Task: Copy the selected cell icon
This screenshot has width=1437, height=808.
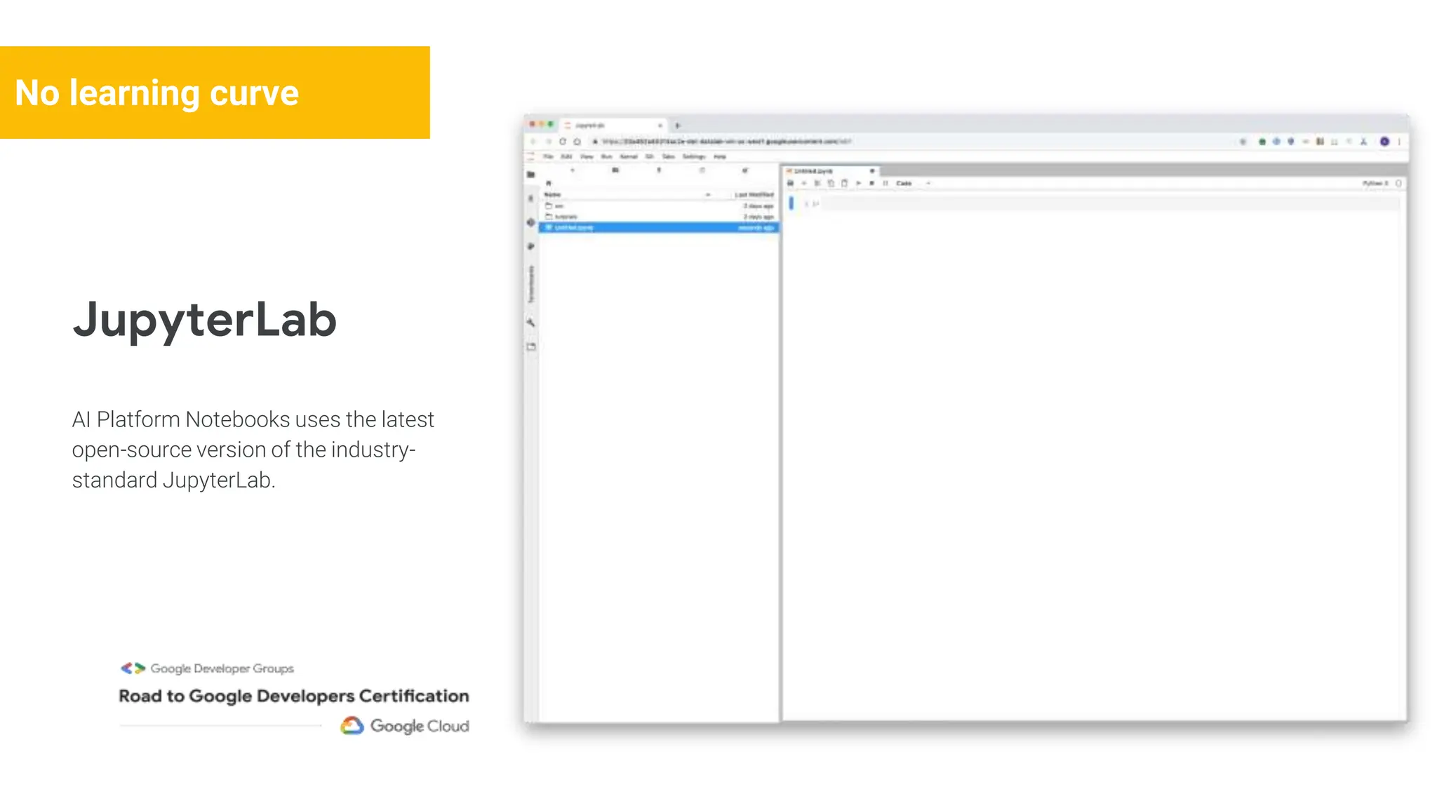Action: pyautogui.click(x=831, y=183)
